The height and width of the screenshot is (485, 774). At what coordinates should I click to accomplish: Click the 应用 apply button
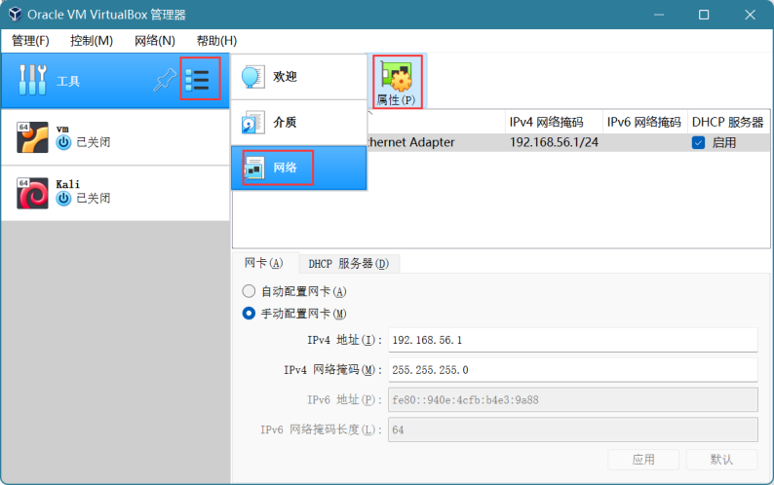(643, 460)
